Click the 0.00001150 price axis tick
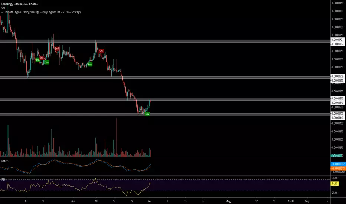 338,3
